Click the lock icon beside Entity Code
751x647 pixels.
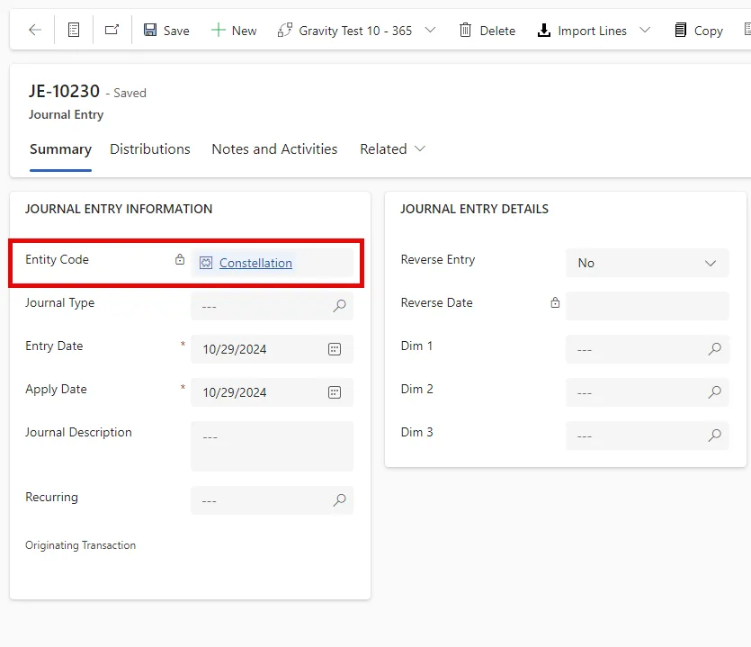180,259
